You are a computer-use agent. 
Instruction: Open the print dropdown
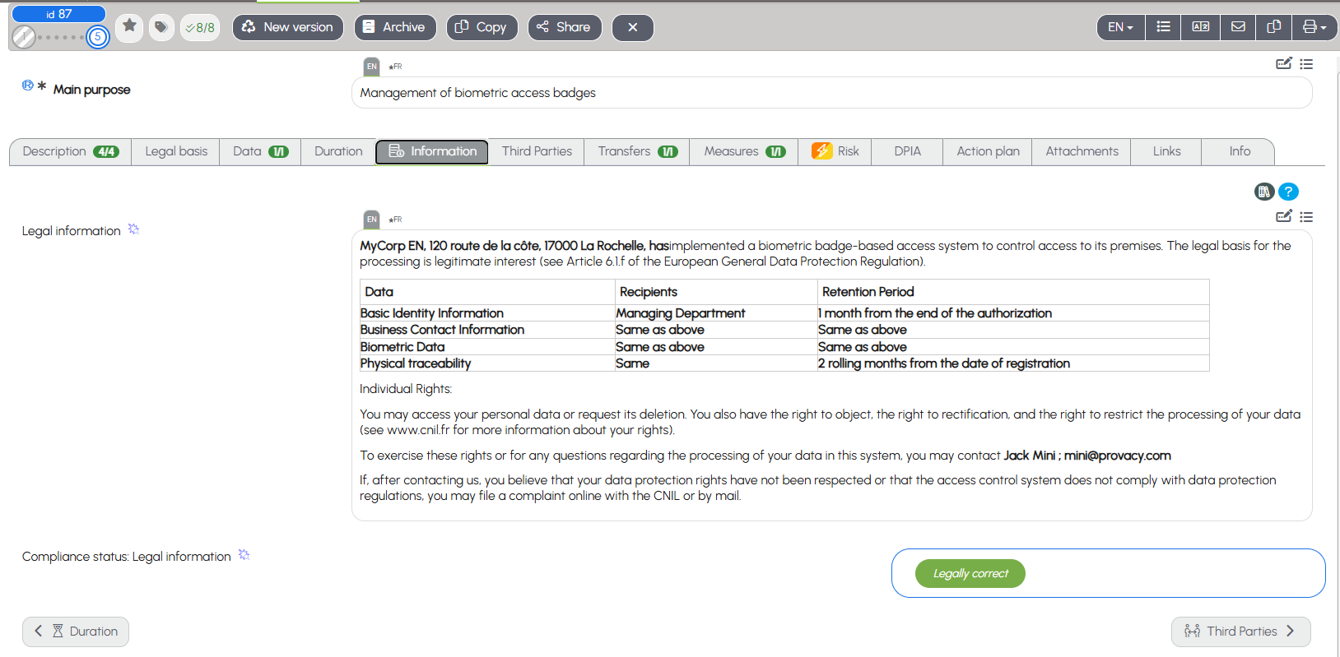[x=1314, y=27]
